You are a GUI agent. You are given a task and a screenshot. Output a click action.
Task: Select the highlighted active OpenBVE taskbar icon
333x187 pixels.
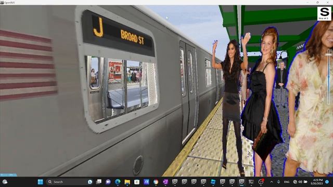pyautogui.click(x=241, y=182)
